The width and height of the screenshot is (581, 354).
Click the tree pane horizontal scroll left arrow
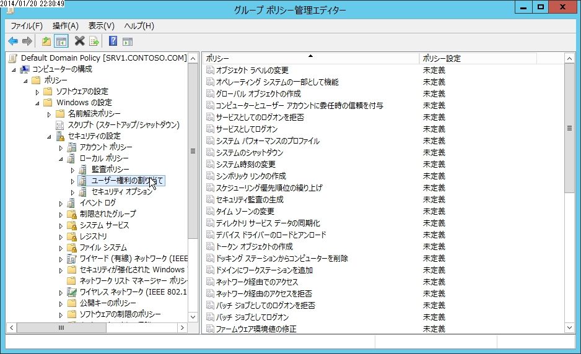point(12,327)
